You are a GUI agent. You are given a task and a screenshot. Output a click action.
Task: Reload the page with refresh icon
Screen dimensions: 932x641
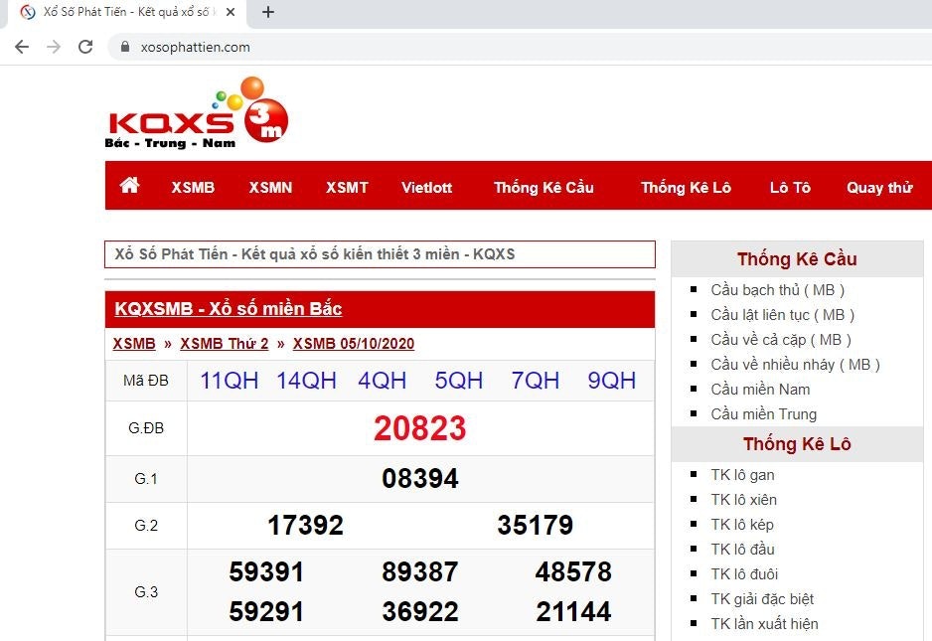click(x=85, y=47)
